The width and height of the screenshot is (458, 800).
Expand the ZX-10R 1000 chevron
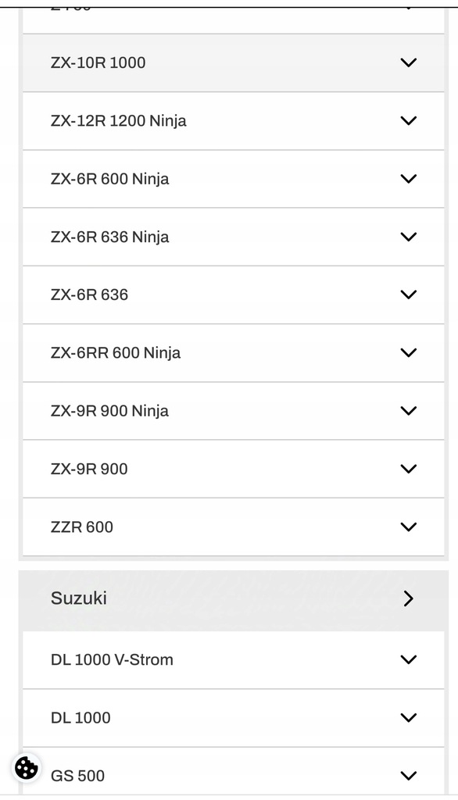click(x=409, y=62)
